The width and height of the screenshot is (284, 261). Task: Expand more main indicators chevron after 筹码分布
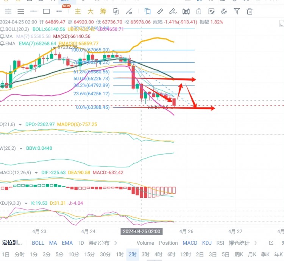coord(116,243)
